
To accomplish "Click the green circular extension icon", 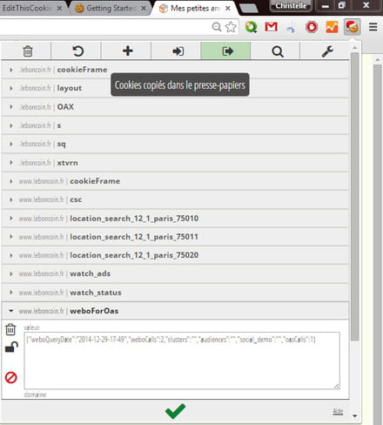I will pyautogui.click(x=251, y=27).
